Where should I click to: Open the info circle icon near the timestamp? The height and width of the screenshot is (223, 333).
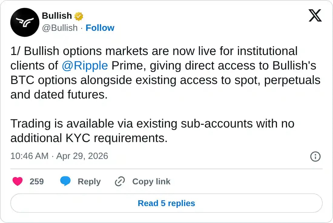tap(315, 157)
